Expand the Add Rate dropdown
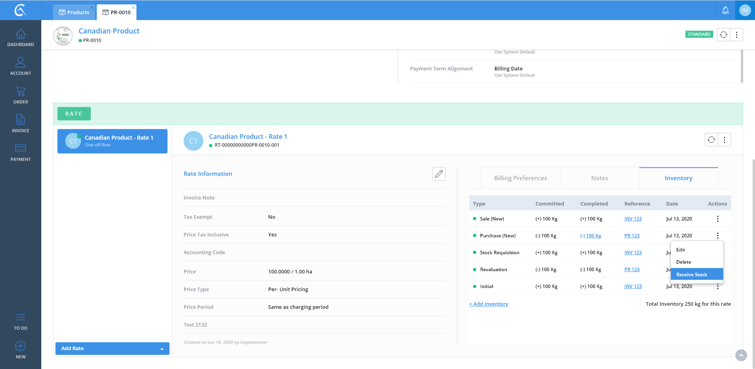The height and width of the screenshot is (369, 755). tap(162, 349)
